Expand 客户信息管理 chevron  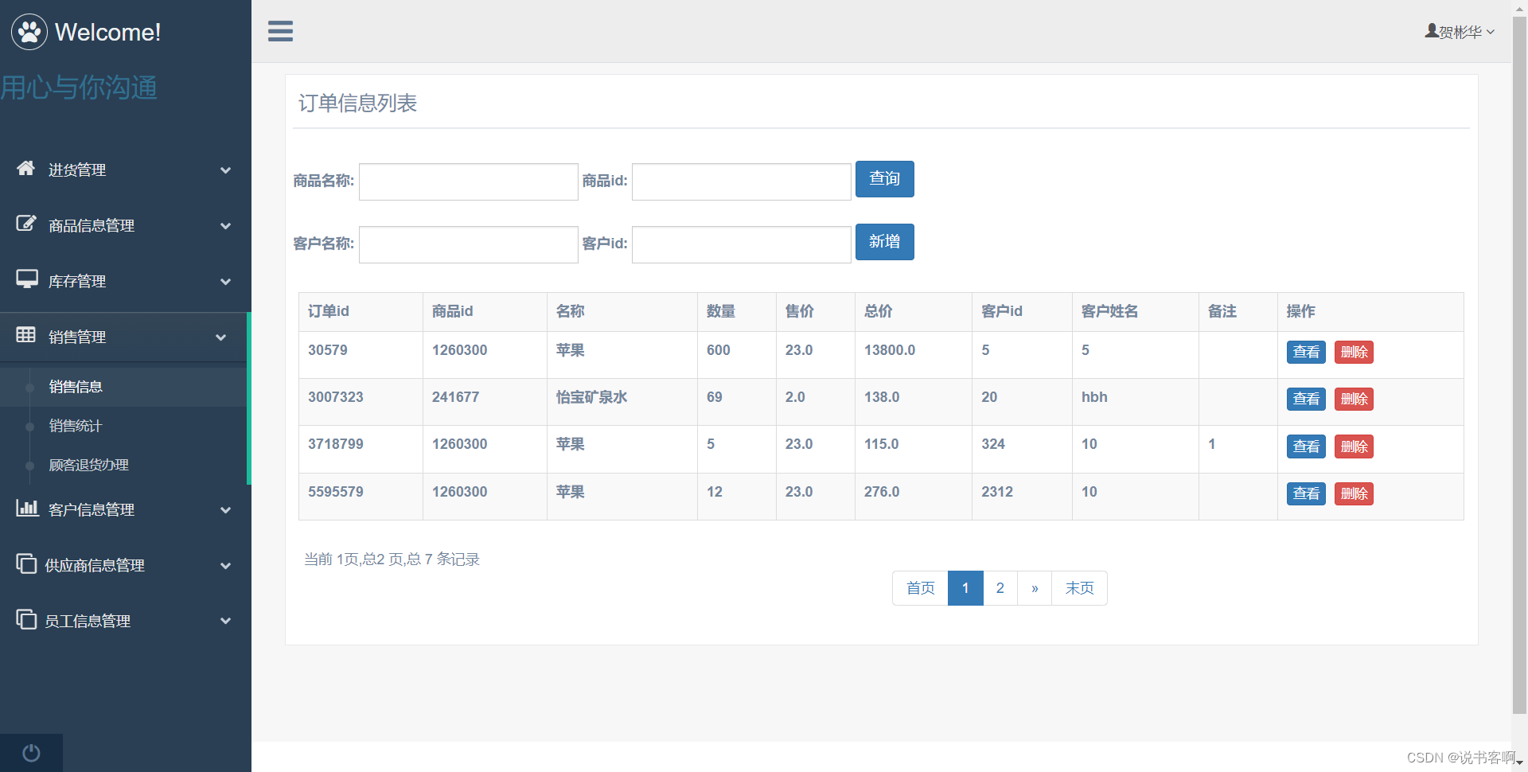pos(226,510)
